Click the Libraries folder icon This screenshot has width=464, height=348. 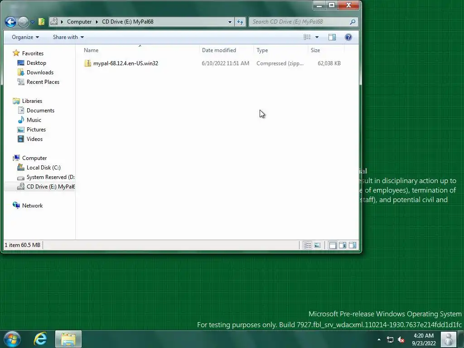click(x=16, y=101)
